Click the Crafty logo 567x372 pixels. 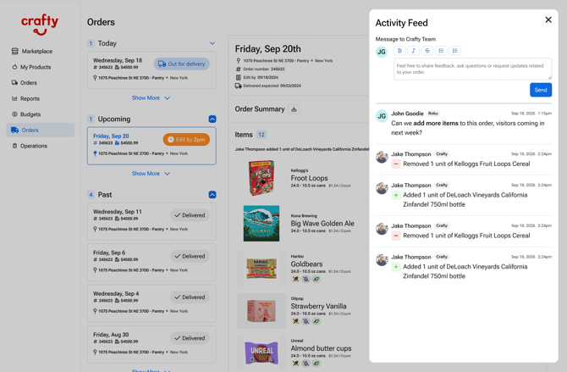click(x=40, y=25)
